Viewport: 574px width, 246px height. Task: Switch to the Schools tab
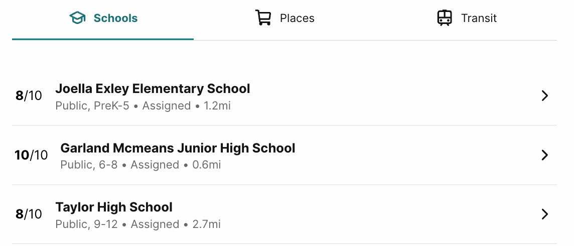(x=103, y=20)
